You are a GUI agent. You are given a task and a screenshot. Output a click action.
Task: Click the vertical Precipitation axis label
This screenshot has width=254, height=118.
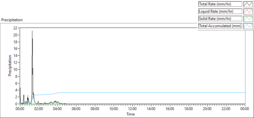pyautogui.click(x=10, y=65)
